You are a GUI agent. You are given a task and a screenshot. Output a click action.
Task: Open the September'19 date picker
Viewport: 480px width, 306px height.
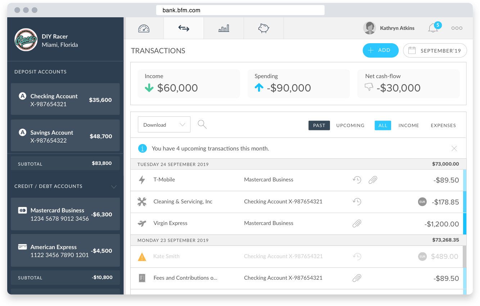435,51
